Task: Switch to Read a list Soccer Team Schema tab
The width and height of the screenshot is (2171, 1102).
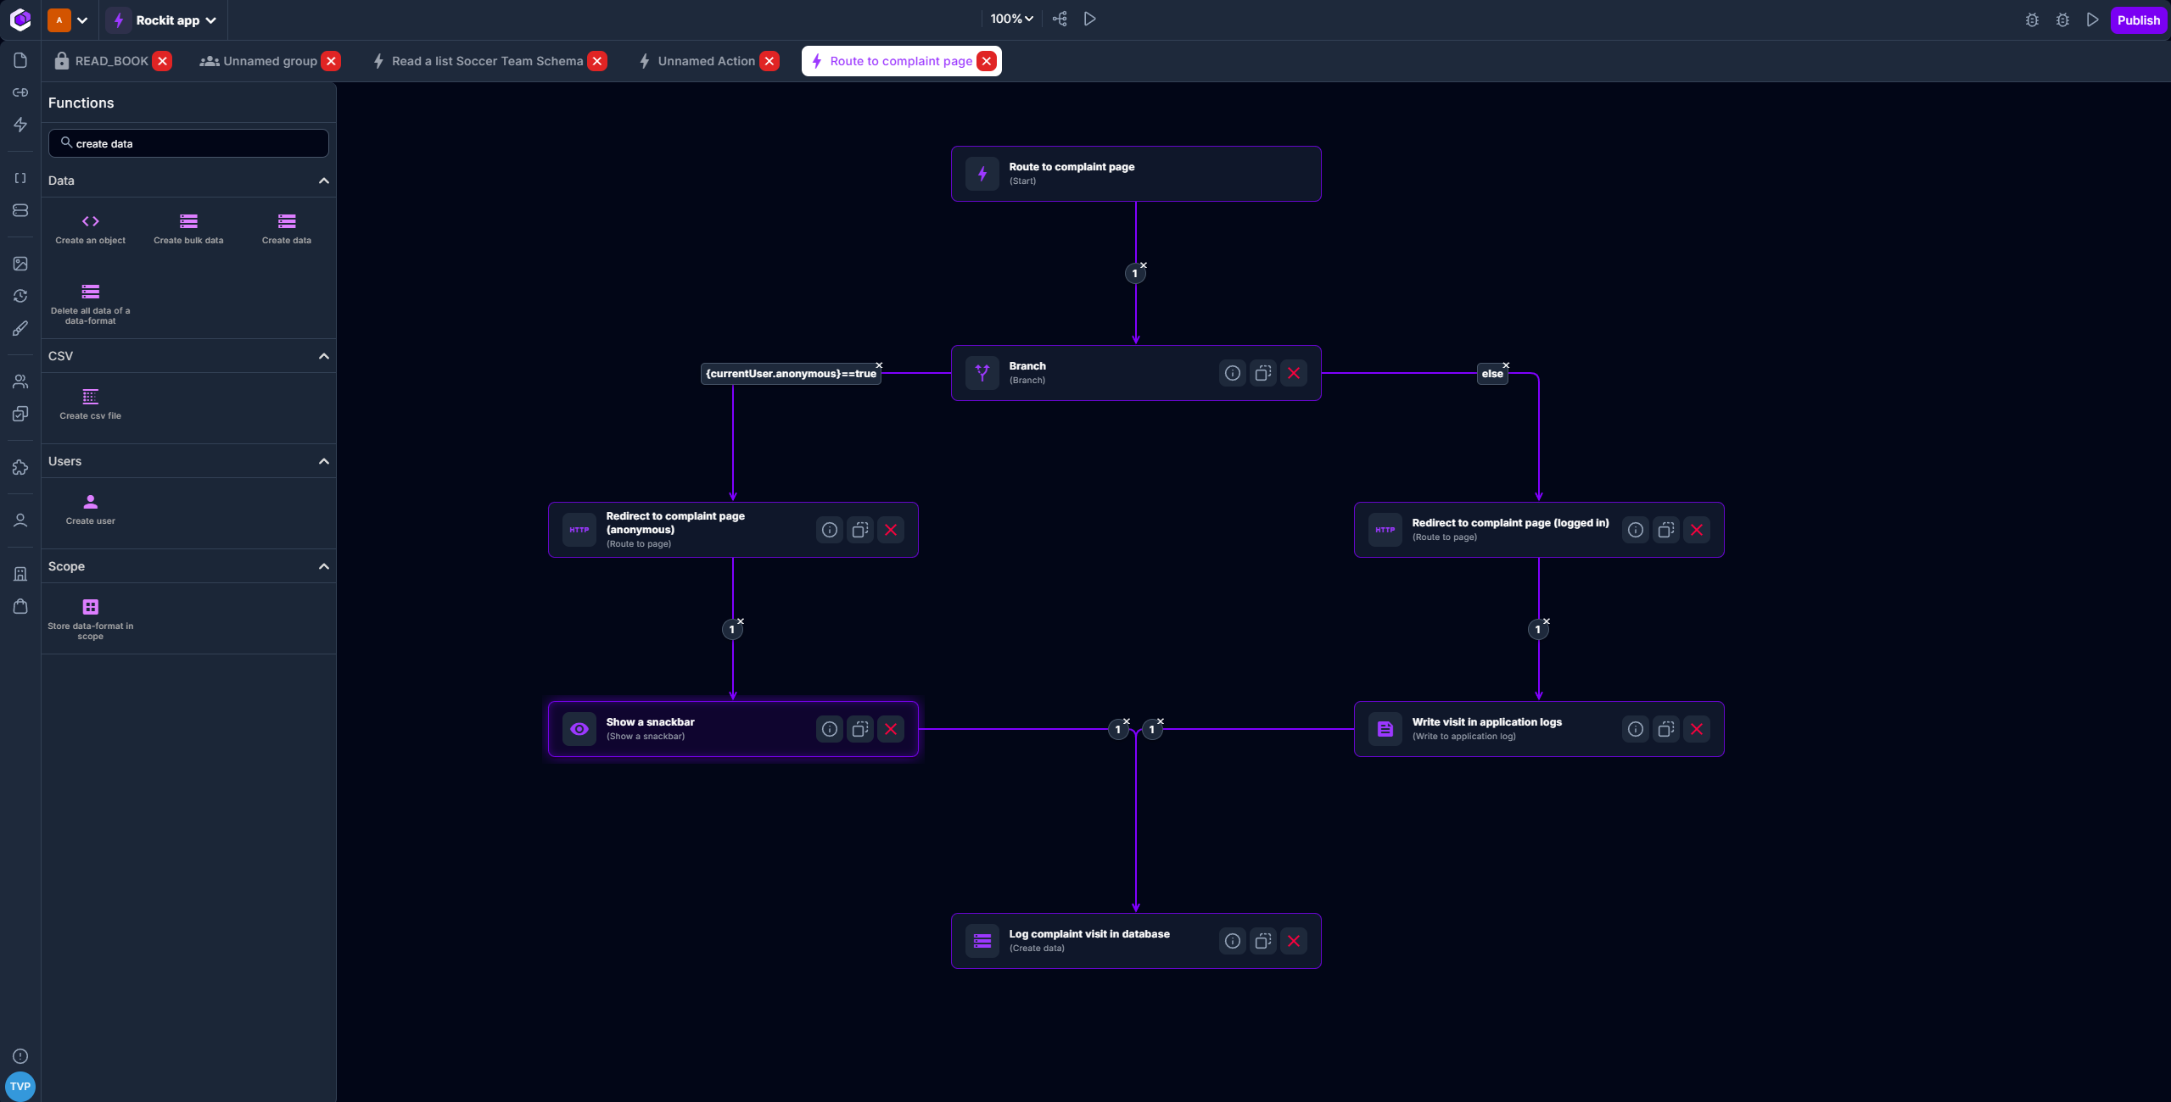Action: [x=486, y=61]
